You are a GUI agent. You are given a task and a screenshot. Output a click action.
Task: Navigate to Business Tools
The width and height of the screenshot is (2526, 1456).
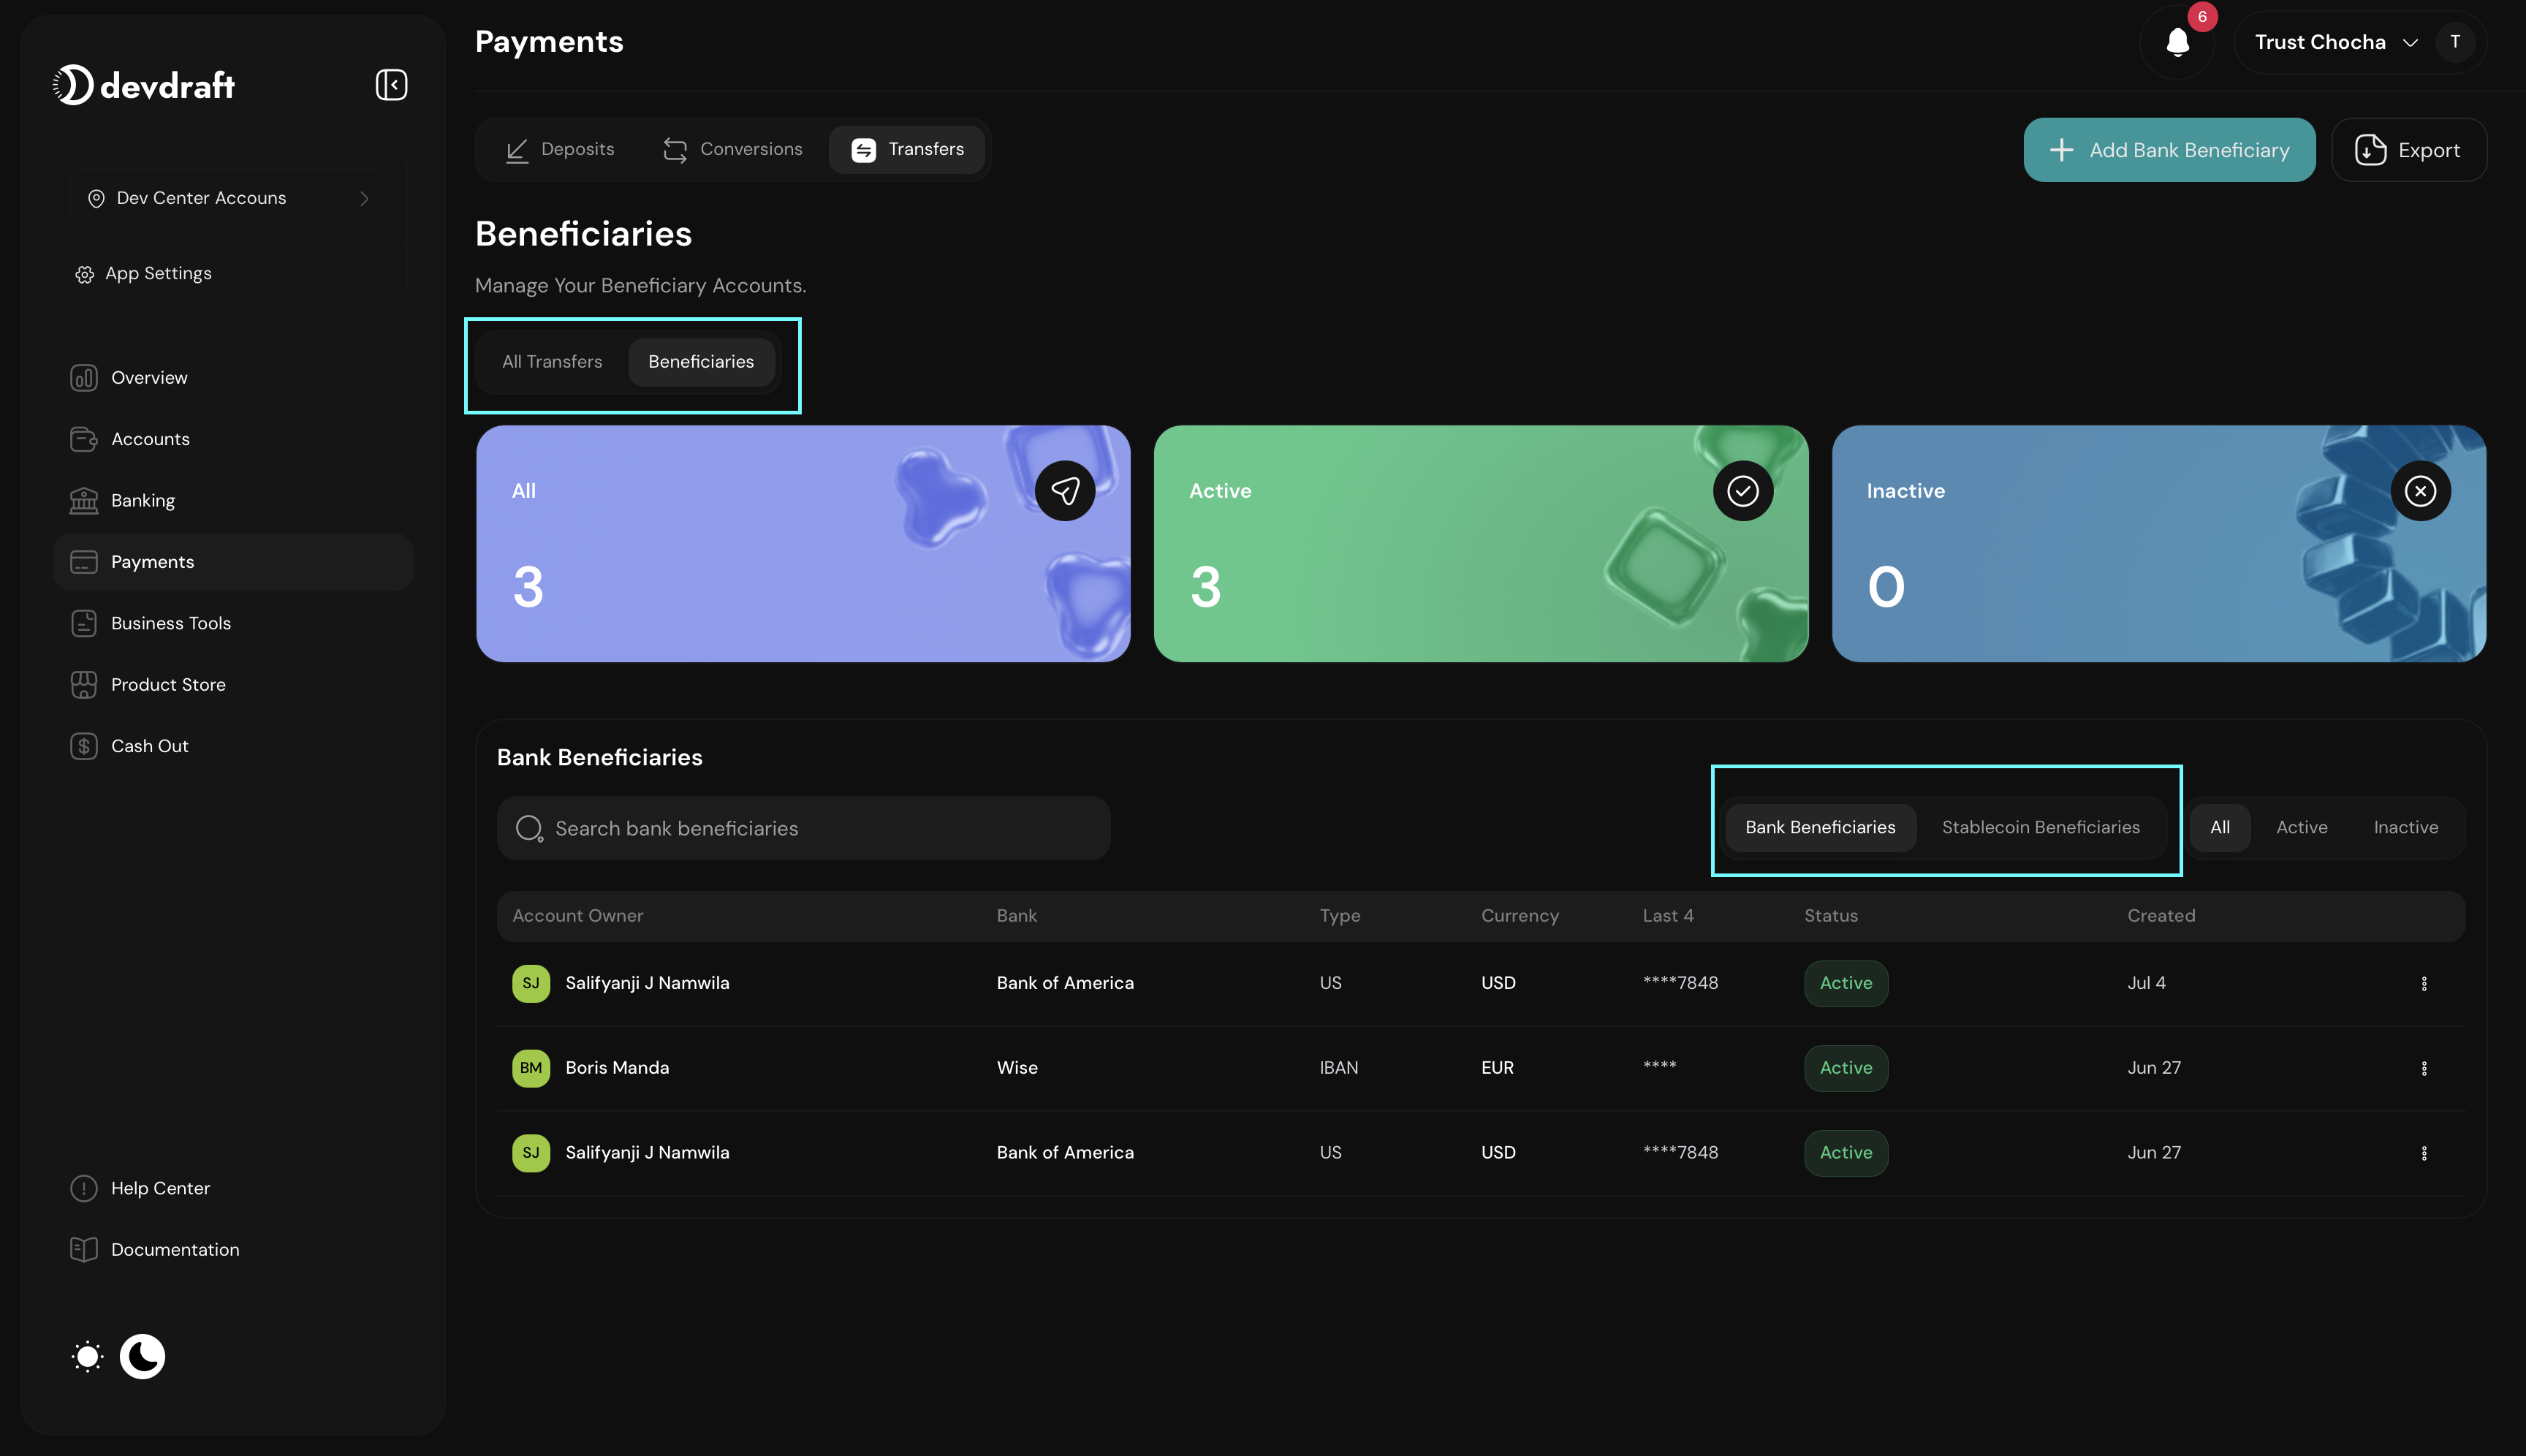click(170, 623)
